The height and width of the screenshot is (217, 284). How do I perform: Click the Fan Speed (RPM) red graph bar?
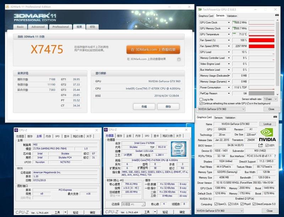(262, 46)
